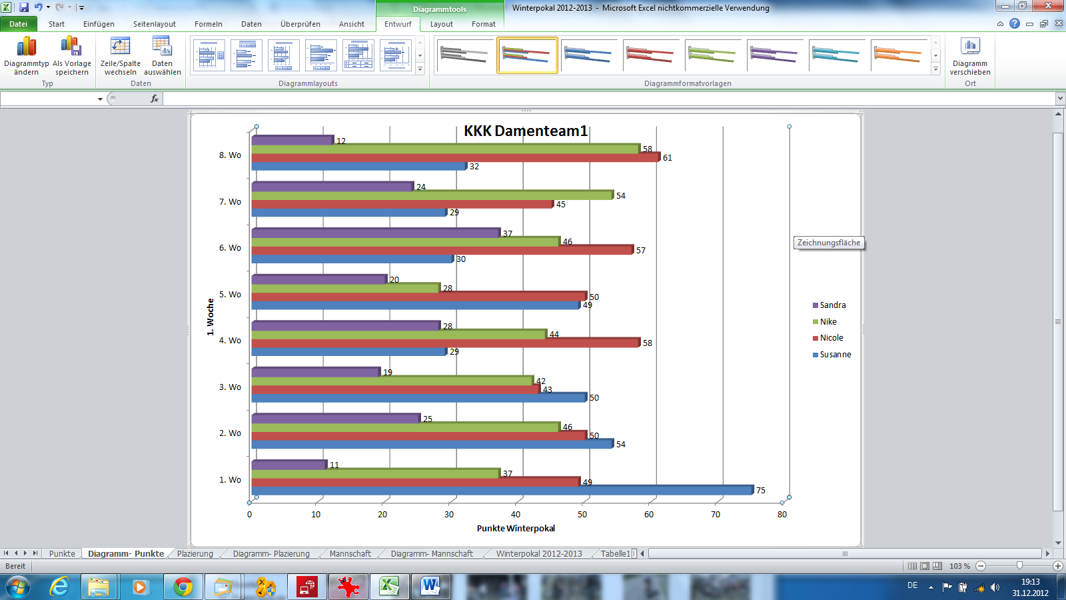
Task: Open undo history dropdown arrow
Action: click(x=48, y=7)
